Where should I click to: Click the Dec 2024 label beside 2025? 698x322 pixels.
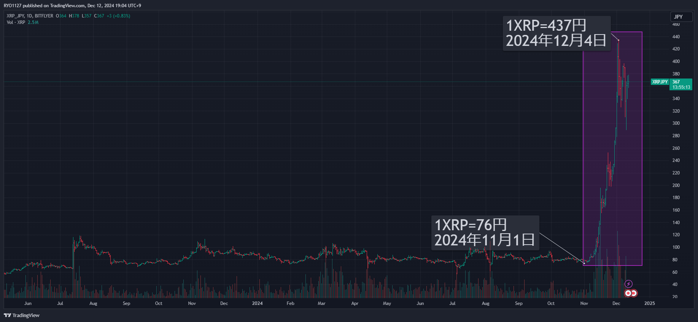point(616,303)
